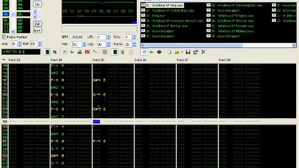
Task: Open the green bar-chart mixer icon
Action: point(80,52)
